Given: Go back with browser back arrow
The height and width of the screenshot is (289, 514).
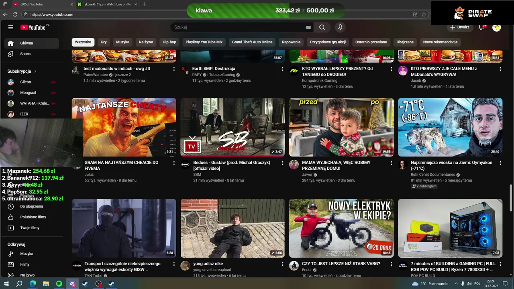Looking at the screenshot, I should pos(5,14).
